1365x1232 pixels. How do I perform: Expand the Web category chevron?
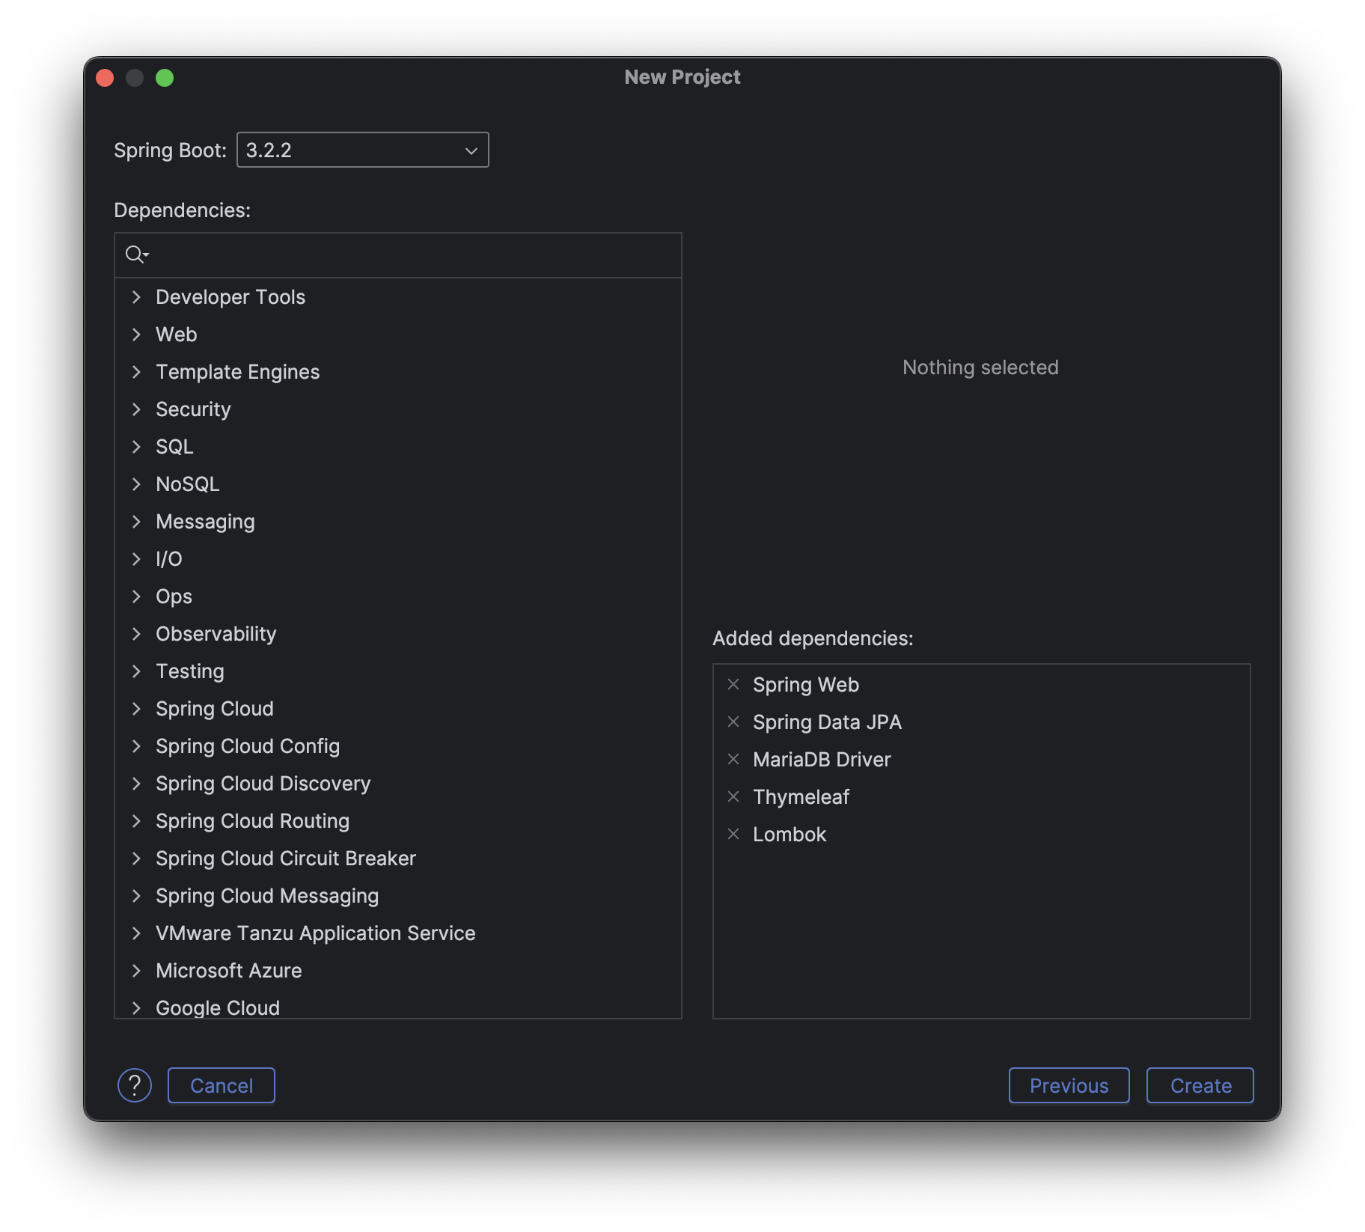[136, 335]
